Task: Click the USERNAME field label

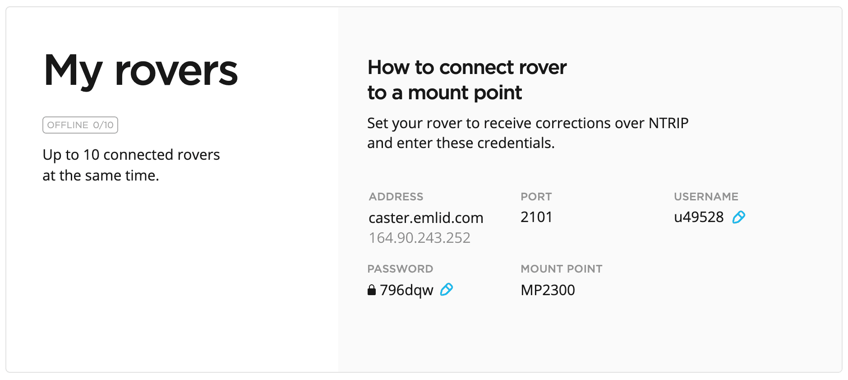Action: (705, 197)
